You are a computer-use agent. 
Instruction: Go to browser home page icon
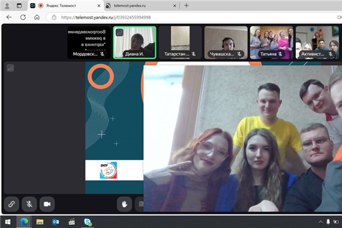coord(37,17)
